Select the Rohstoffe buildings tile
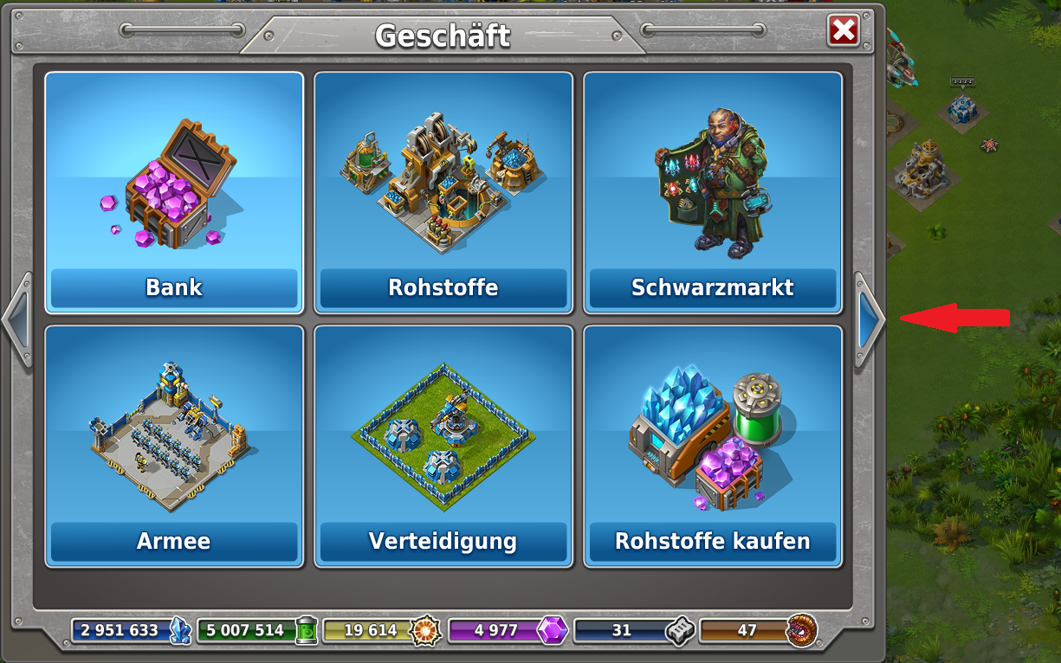 point(443,192)
